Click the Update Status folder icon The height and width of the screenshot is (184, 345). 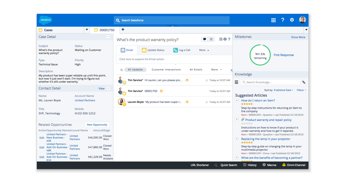(144, 50)
